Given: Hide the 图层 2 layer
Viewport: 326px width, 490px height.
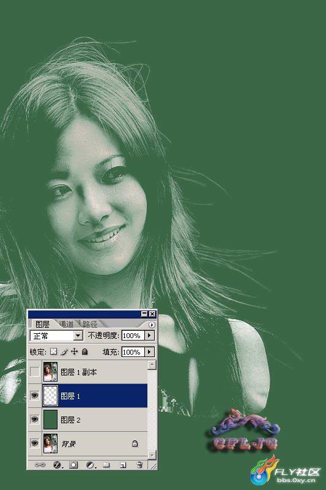Looking at the screenshot, I should point(34,419).
